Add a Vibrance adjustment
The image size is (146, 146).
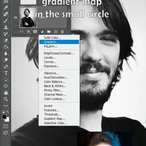[x=52, y=73]
